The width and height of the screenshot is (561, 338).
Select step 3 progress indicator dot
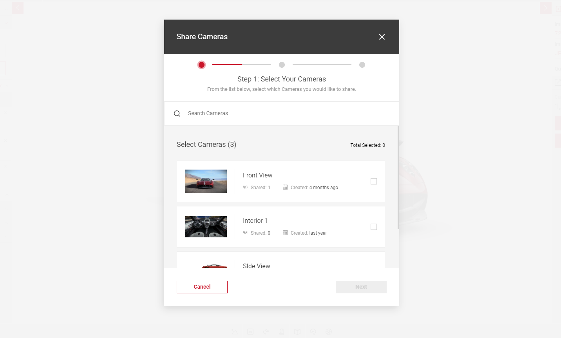coord(362,65)
